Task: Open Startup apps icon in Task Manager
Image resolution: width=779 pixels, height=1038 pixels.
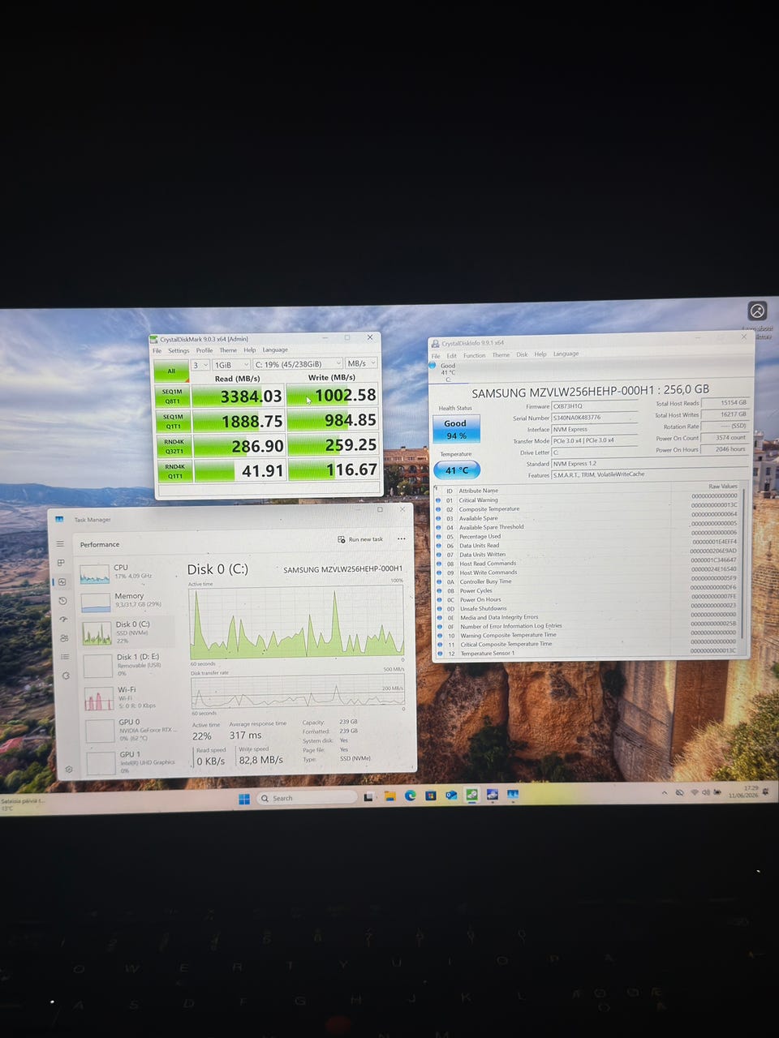Action: point(63,620)
